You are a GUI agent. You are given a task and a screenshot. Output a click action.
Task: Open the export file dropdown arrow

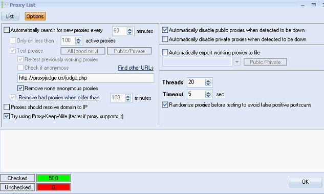tap(237, 62)
